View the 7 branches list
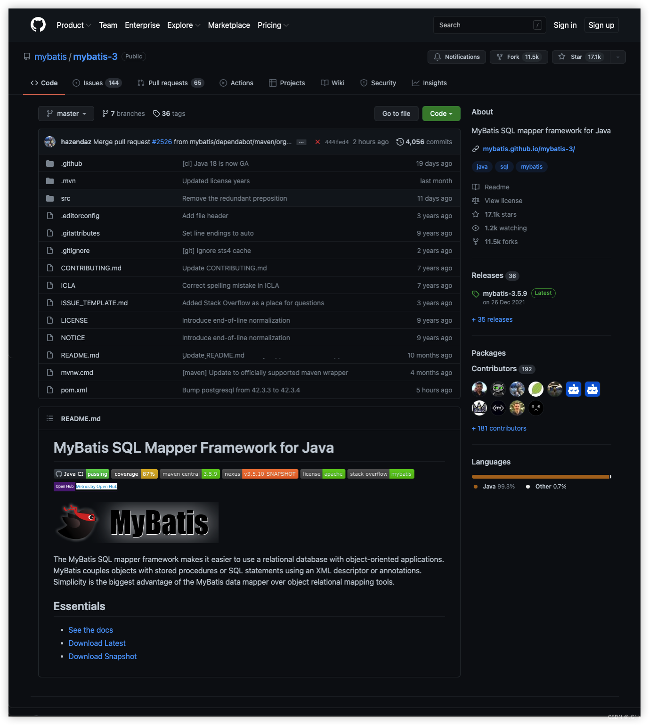The width and height of the screenshot is (649, 725). [x=123, y=114]
